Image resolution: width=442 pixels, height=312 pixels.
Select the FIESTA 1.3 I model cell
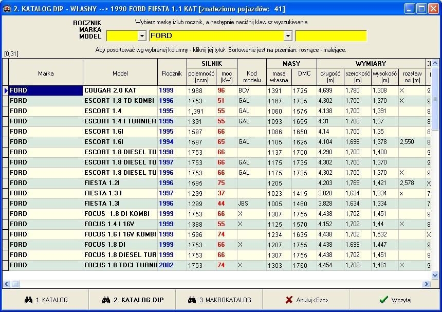120,193
